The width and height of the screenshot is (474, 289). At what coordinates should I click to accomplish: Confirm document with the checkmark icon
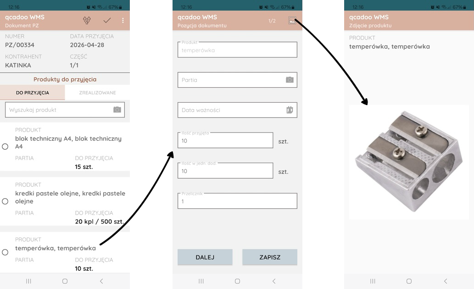(x=107, y=20)
